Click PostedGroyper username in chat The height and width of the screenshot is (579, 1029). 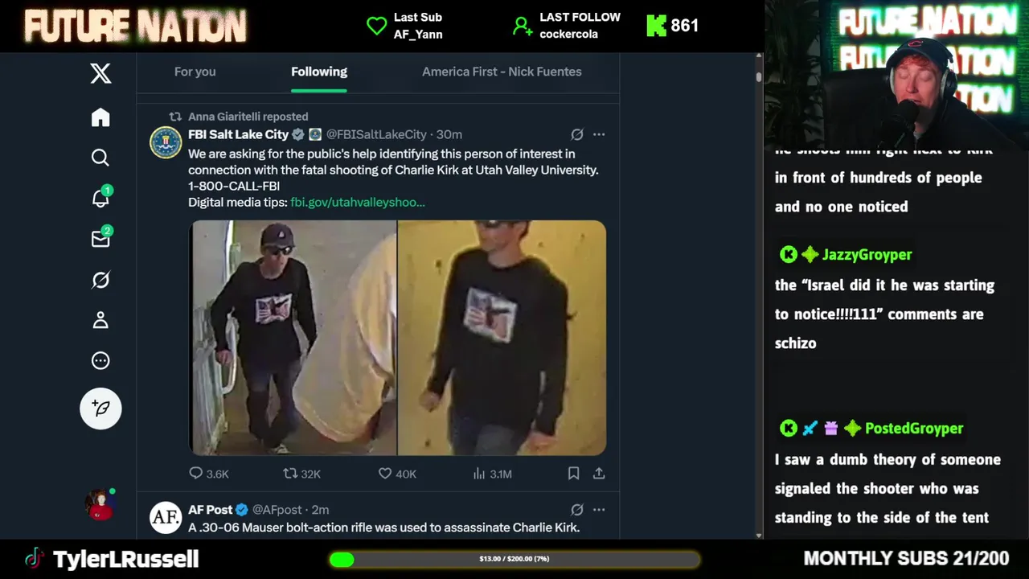click(914, 429)
